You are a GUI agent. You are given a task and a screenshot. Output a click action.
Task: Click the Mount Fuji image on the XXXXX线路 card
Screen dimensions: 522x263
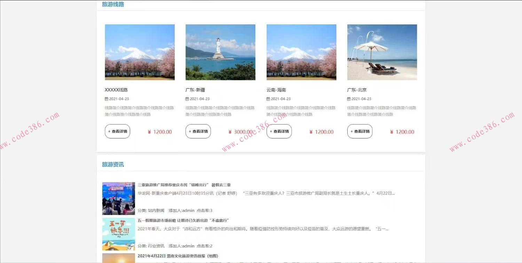pos(140,52)
